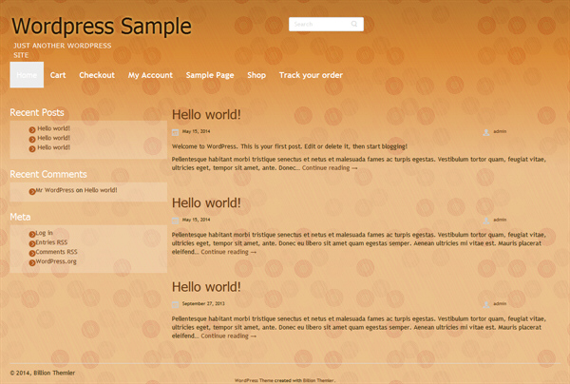Open the Log in link
The height and width of the screenshot is (384, 570).
click(x=44, y=233)
